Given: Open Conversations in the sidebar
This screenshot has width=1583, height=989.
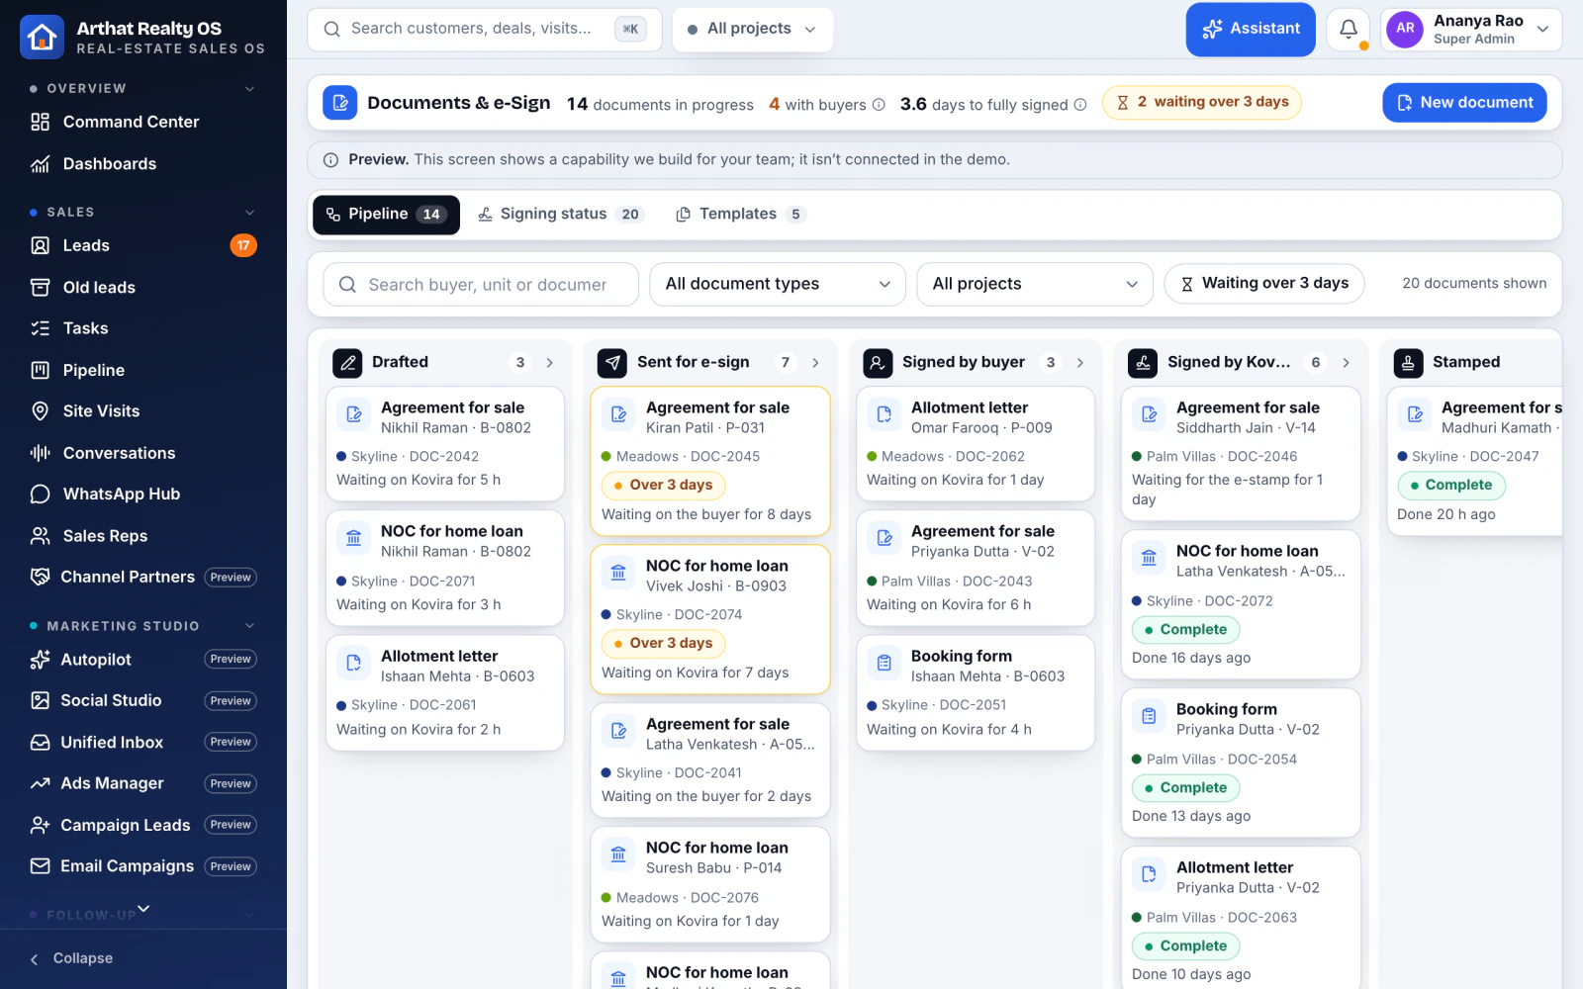Looking at the screenshot, I should click(x=143, y=453).
